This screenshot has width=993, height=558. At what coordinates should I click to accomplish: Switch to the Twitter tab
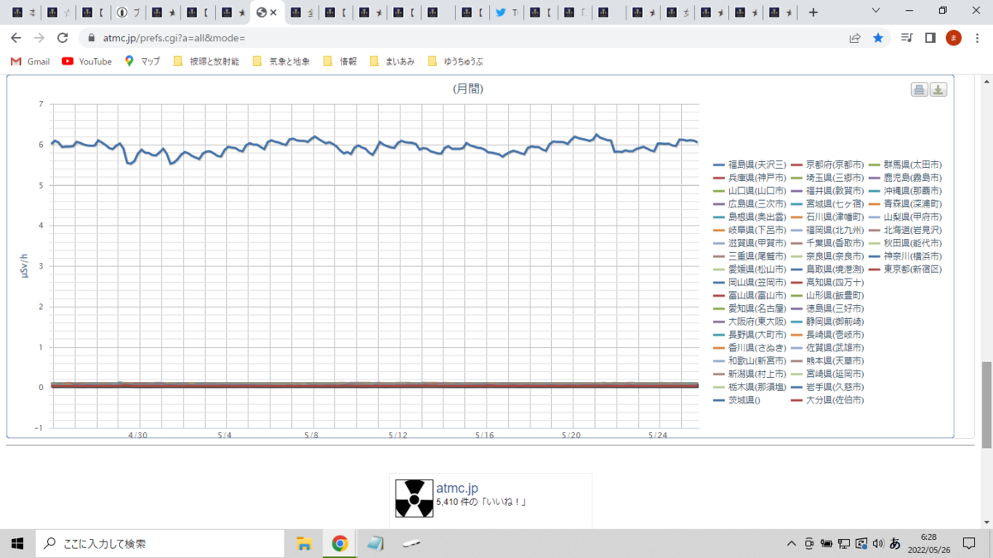click(506, 12)
